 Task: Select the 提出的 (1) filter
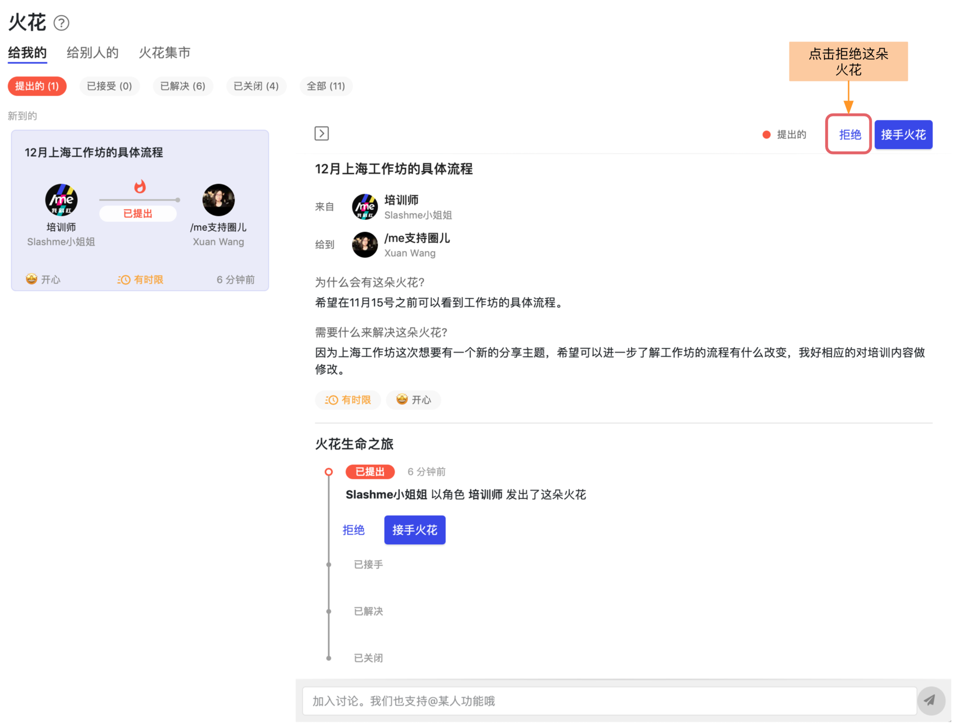coord(37,86)
